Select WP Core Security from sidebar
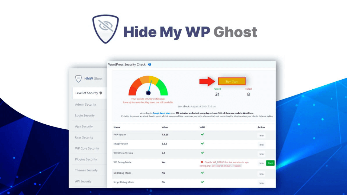Viewport: 347px width, 195px height. pyautogui.click(x=87, y=148)
